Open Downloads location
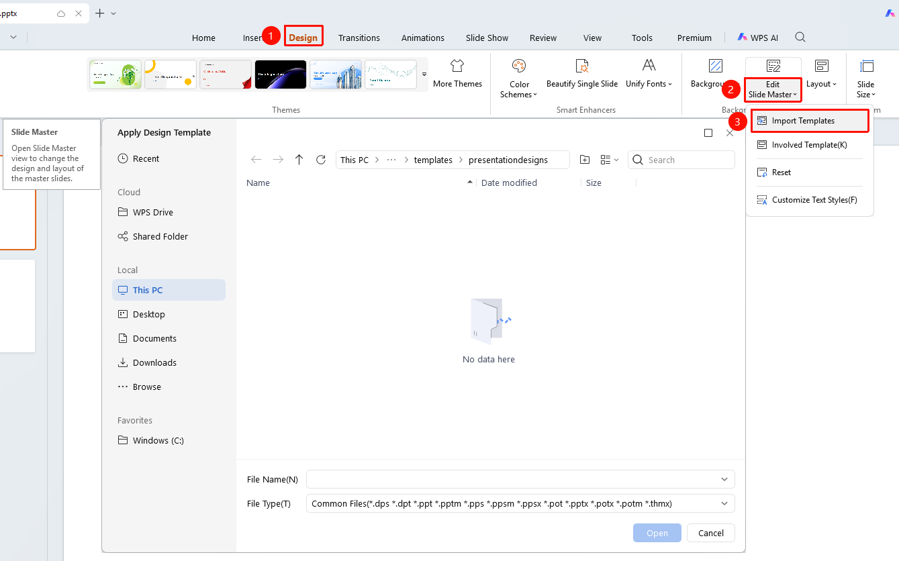Viewport: 899px width, 561px height. [148, 363]
